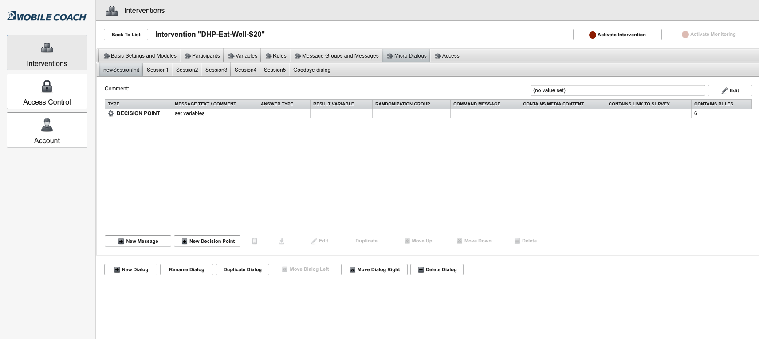Open the Goodbye dialog tab
Image resolution: width=759 pixels, height=339 pixels.
click(311, 70)
